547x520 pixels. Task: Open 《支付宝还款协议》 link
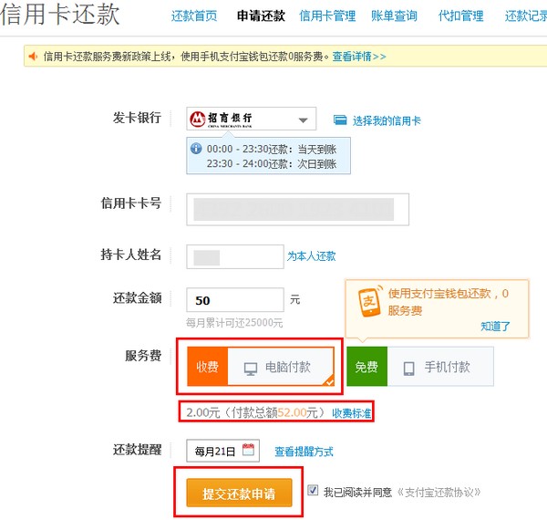439,493
